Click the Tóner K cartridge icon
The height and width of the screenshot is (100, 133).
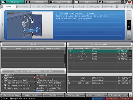pyautogui.click(x=38, y=78)
